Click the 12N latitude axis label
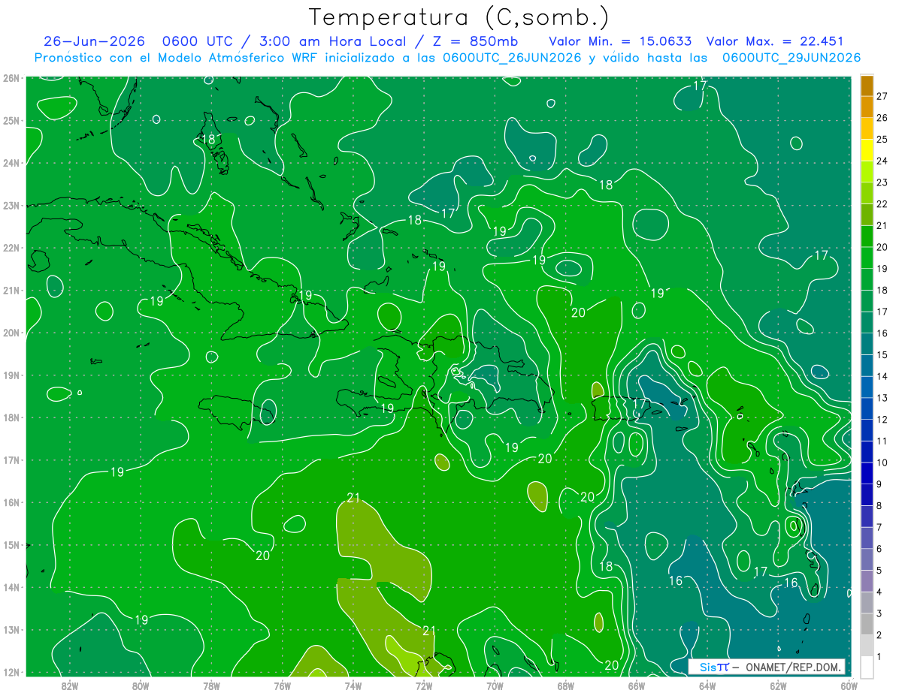The height and width of the screenshot is (696, 902). pos(11,672)
